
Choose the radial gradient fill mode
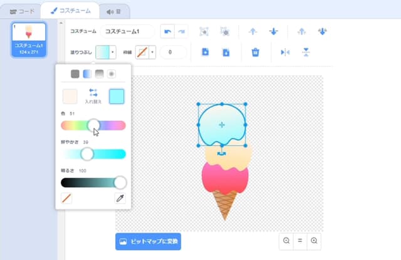click(112, 74)
